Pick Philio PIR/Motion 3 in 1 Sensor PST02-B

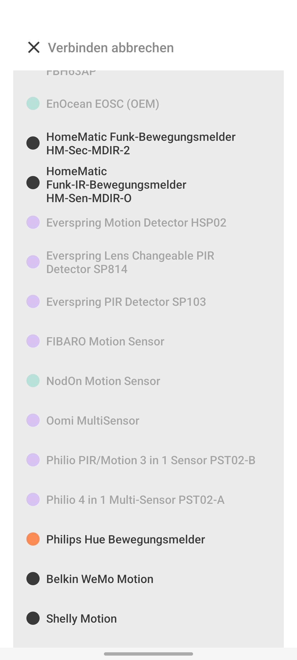151,460
